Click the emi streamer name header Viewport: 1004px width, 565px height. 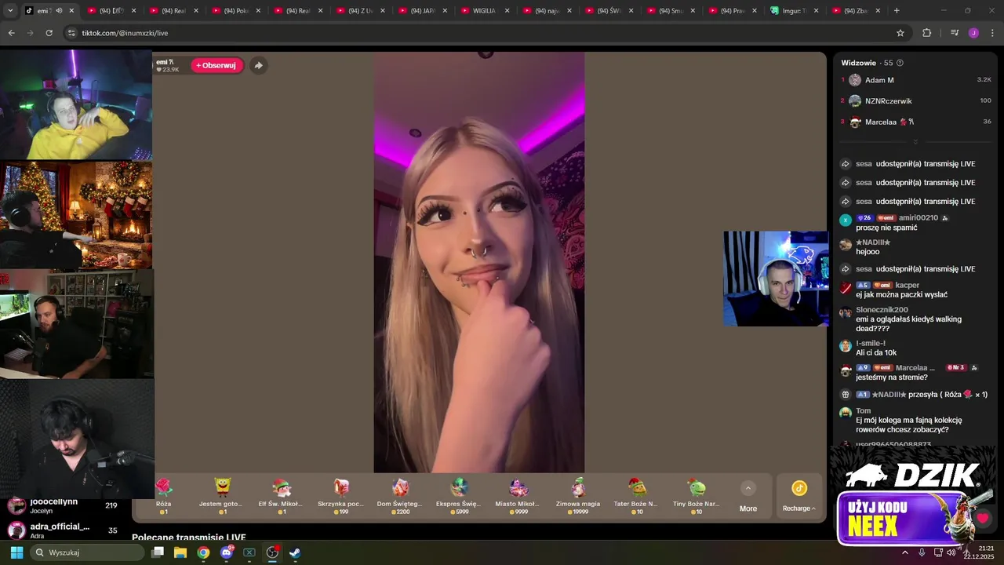pos(164,62)
